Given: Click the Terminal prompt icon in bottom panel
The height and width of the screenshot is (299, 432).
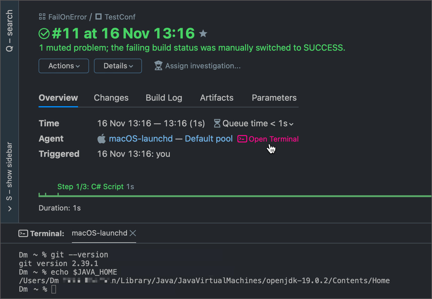Looking at the screenshot, I should pos(23,233).
